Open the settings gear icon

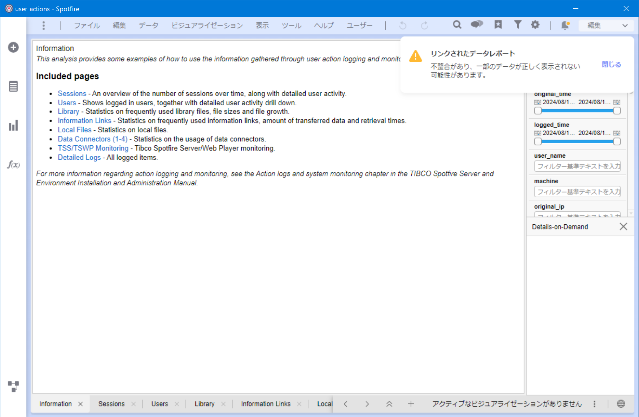(x=535, y=25)
